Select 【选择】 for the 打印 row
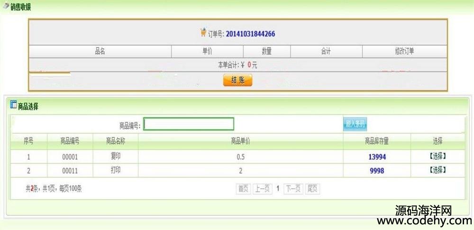Image resolution: width=474 pixels, height=230 pixels. coord(438,170)
